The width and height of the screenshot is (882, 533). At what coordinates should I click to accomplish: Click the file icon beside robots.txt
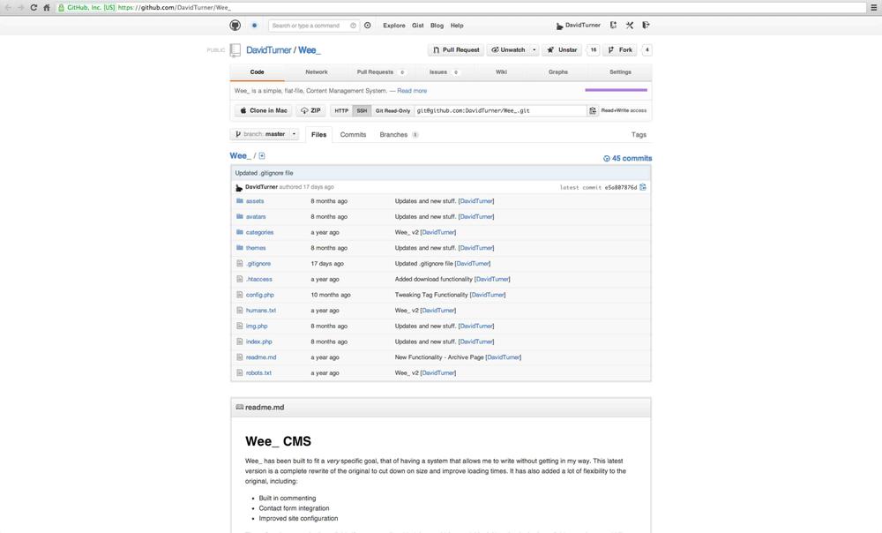240,372
